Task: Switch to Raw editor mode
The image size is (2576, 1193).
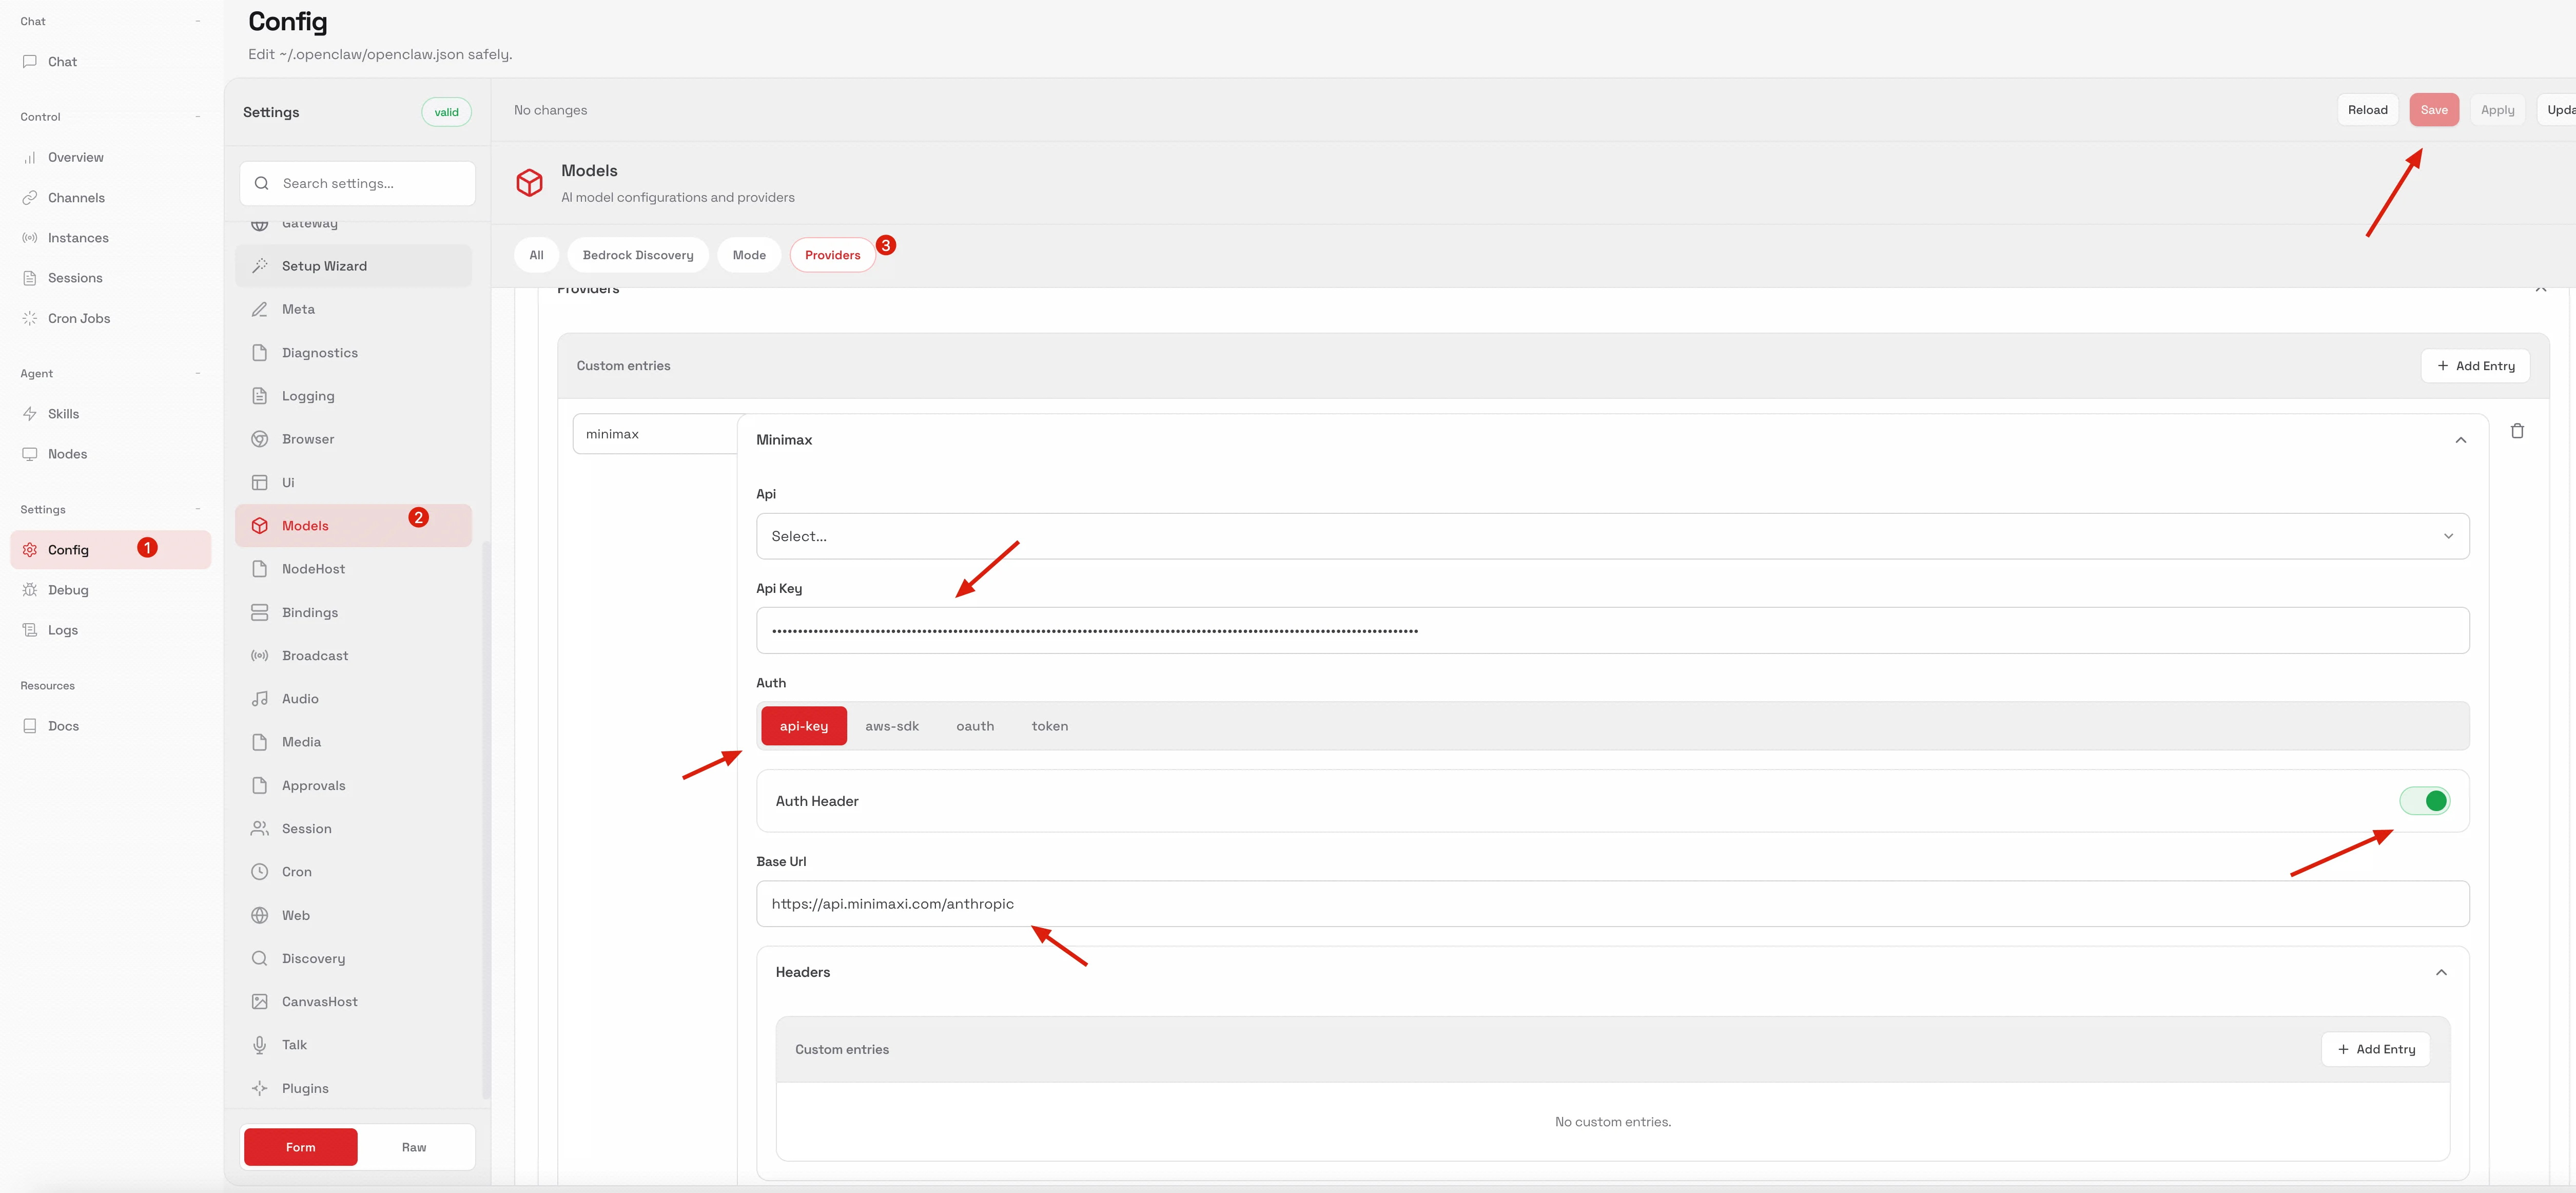Action: coord(414,1147)
